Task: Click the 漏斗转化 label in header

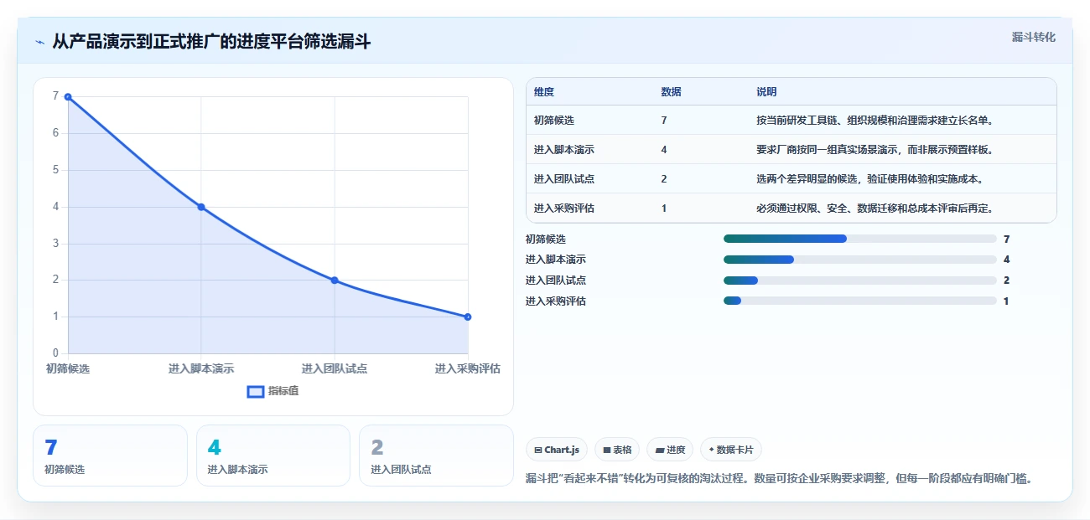Action: coord(1033,37)
